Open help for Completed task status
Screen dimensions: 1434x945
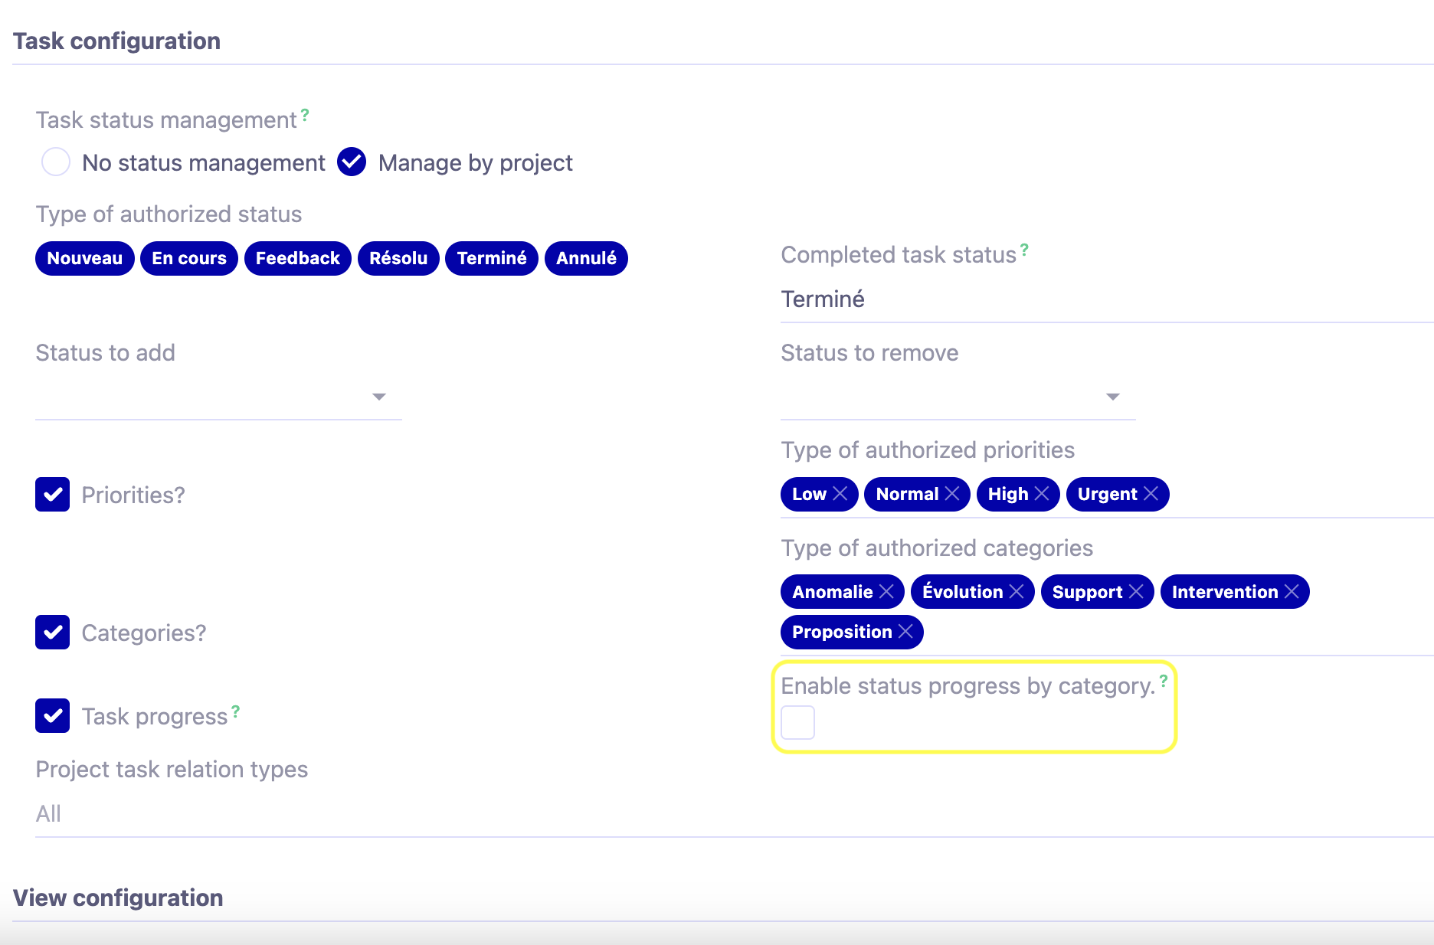pos(1024,249)
